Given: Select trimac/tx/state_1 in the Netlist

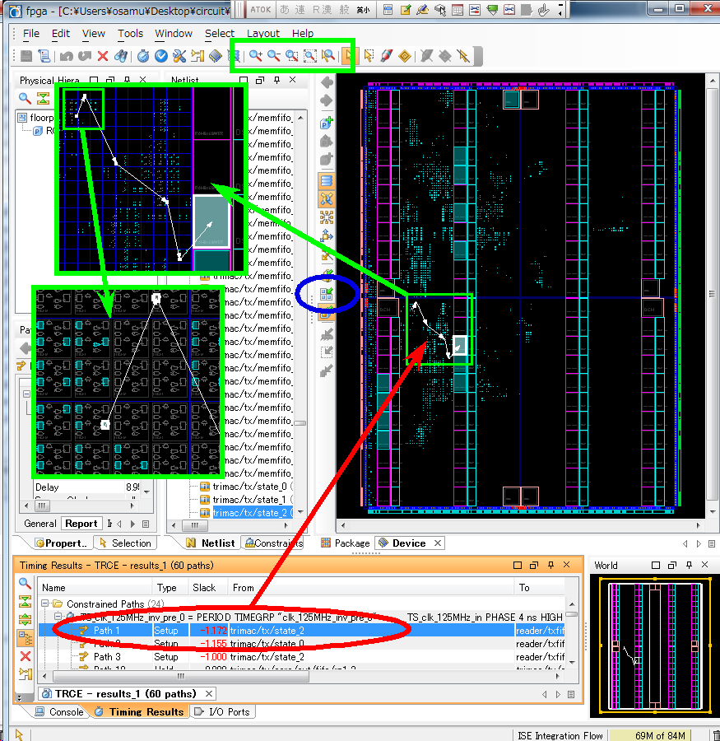Looking at the screenshot, I should click(249, 500).
